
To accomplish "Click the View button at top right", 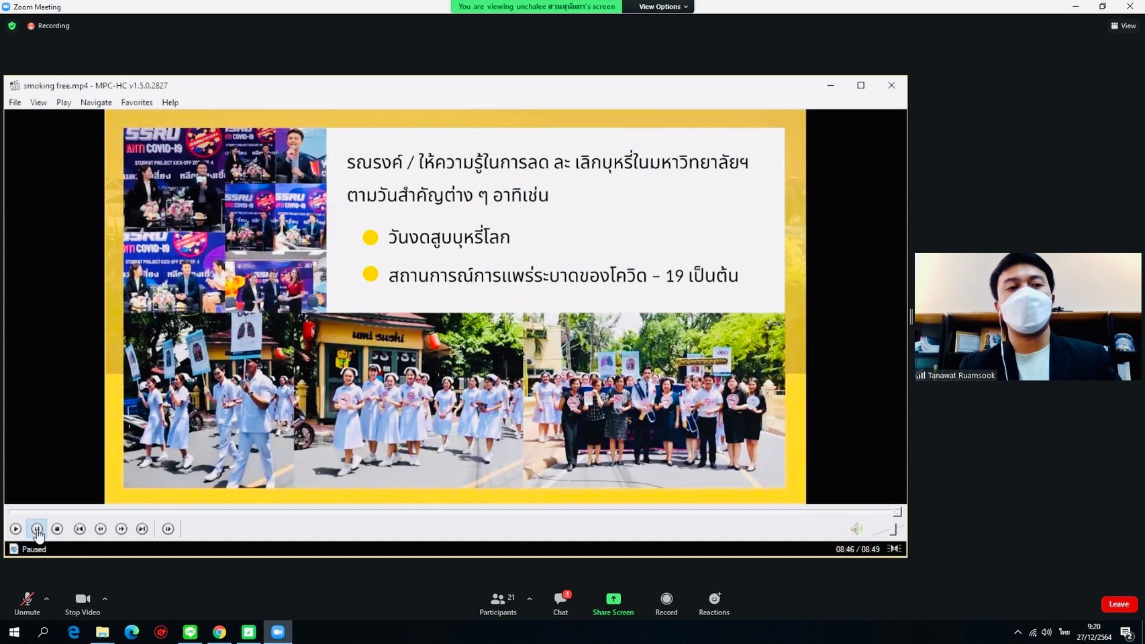I will click(x=1124, y=25).
